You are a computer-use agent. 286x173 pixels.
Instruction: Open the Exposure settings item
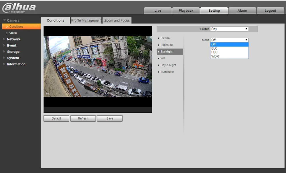click(x=166, y=45)
